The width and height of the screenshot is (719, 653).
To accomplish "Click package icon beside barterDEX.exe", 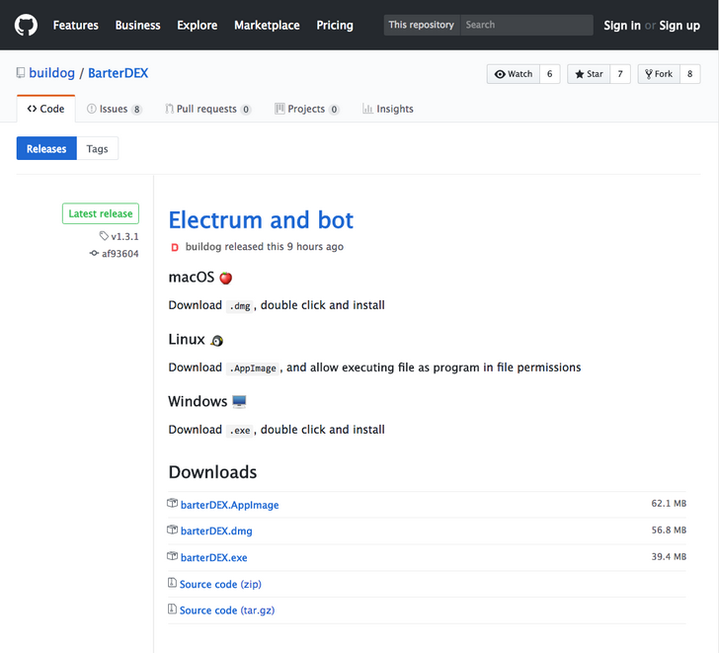I will click(173, 556).
